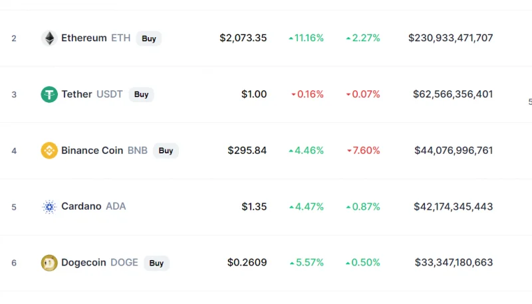Click the green Tether logo icon

click(49, 94)
